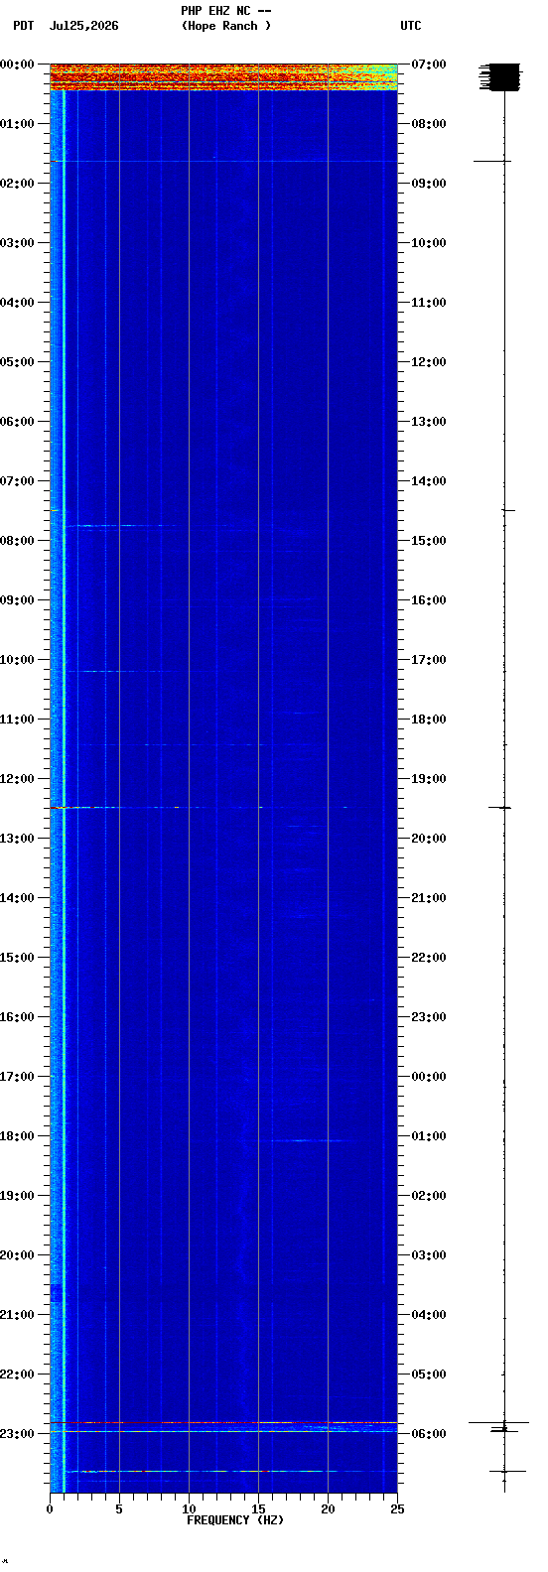Image resolution: width=548 pixels, height=1572 pixels.
Task: Click the PDT time label '16:00'
Action: 17,1017
